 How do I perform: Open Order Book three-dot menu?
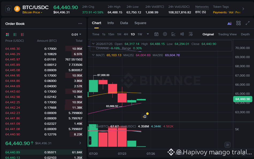point(80,24)
